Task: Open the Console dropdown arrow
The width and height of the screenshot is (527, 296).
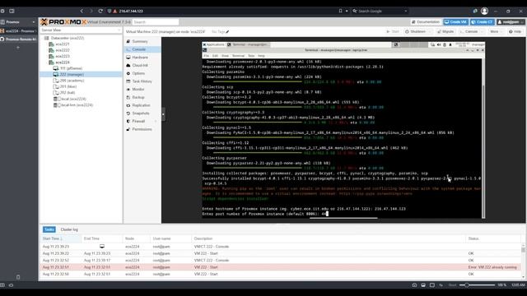Action: point(482,31)
